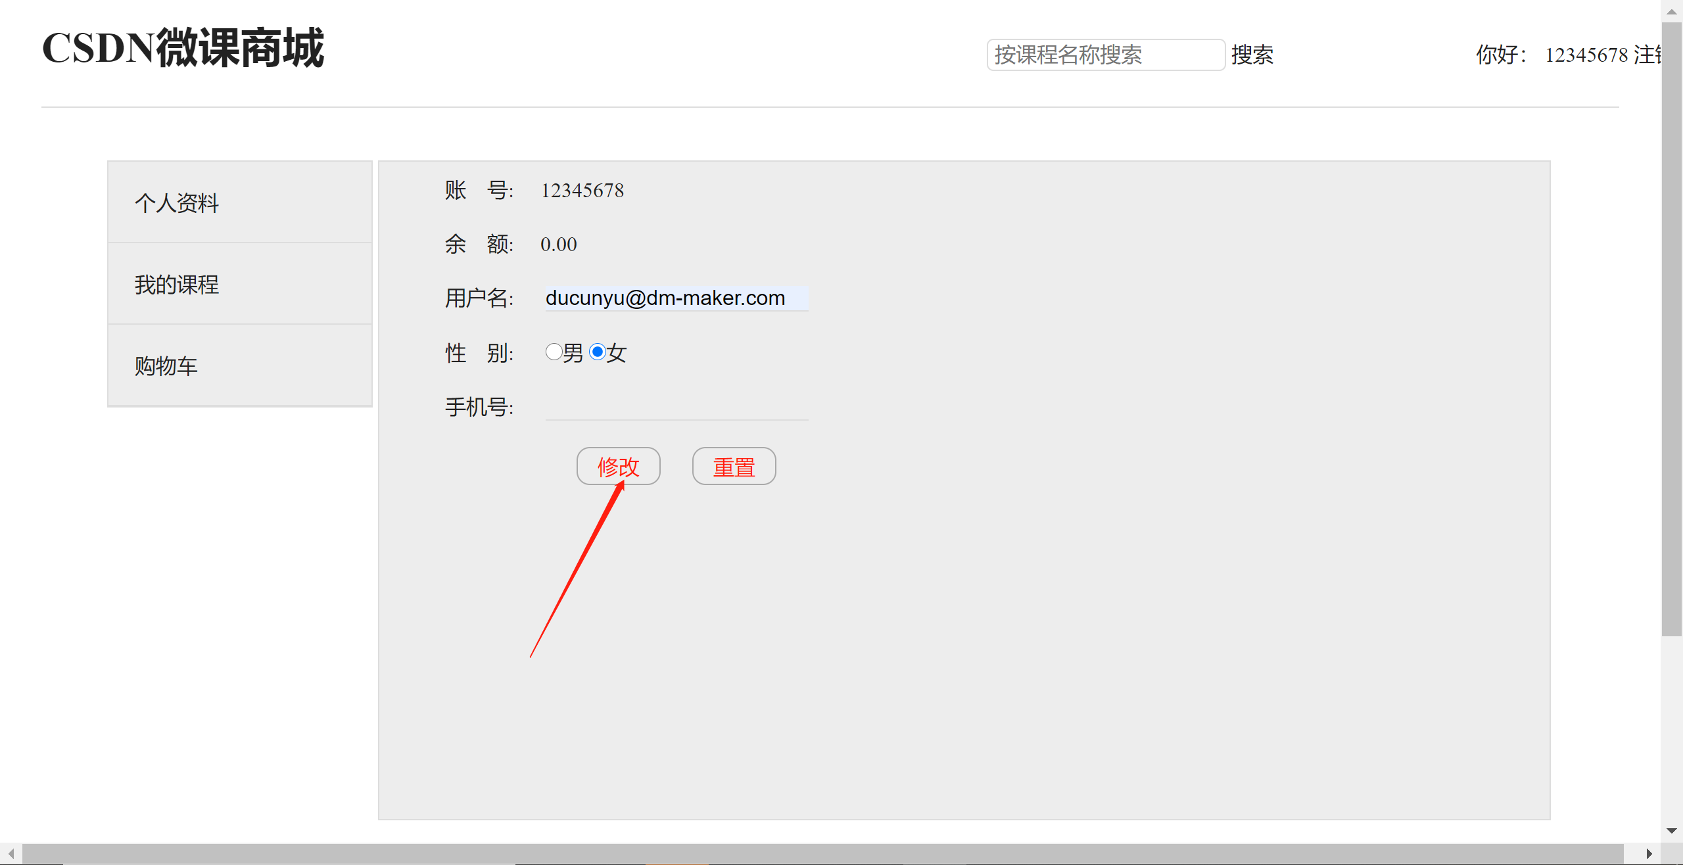Click the account number 12345678 on the profile
1683x865 pixels.
pyautogui.click(x=581, y=190)
